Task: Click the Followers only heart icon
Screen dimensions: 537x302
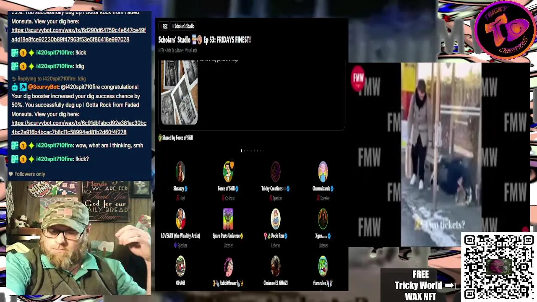Action: pyautogui.click(x=10, y=174)
